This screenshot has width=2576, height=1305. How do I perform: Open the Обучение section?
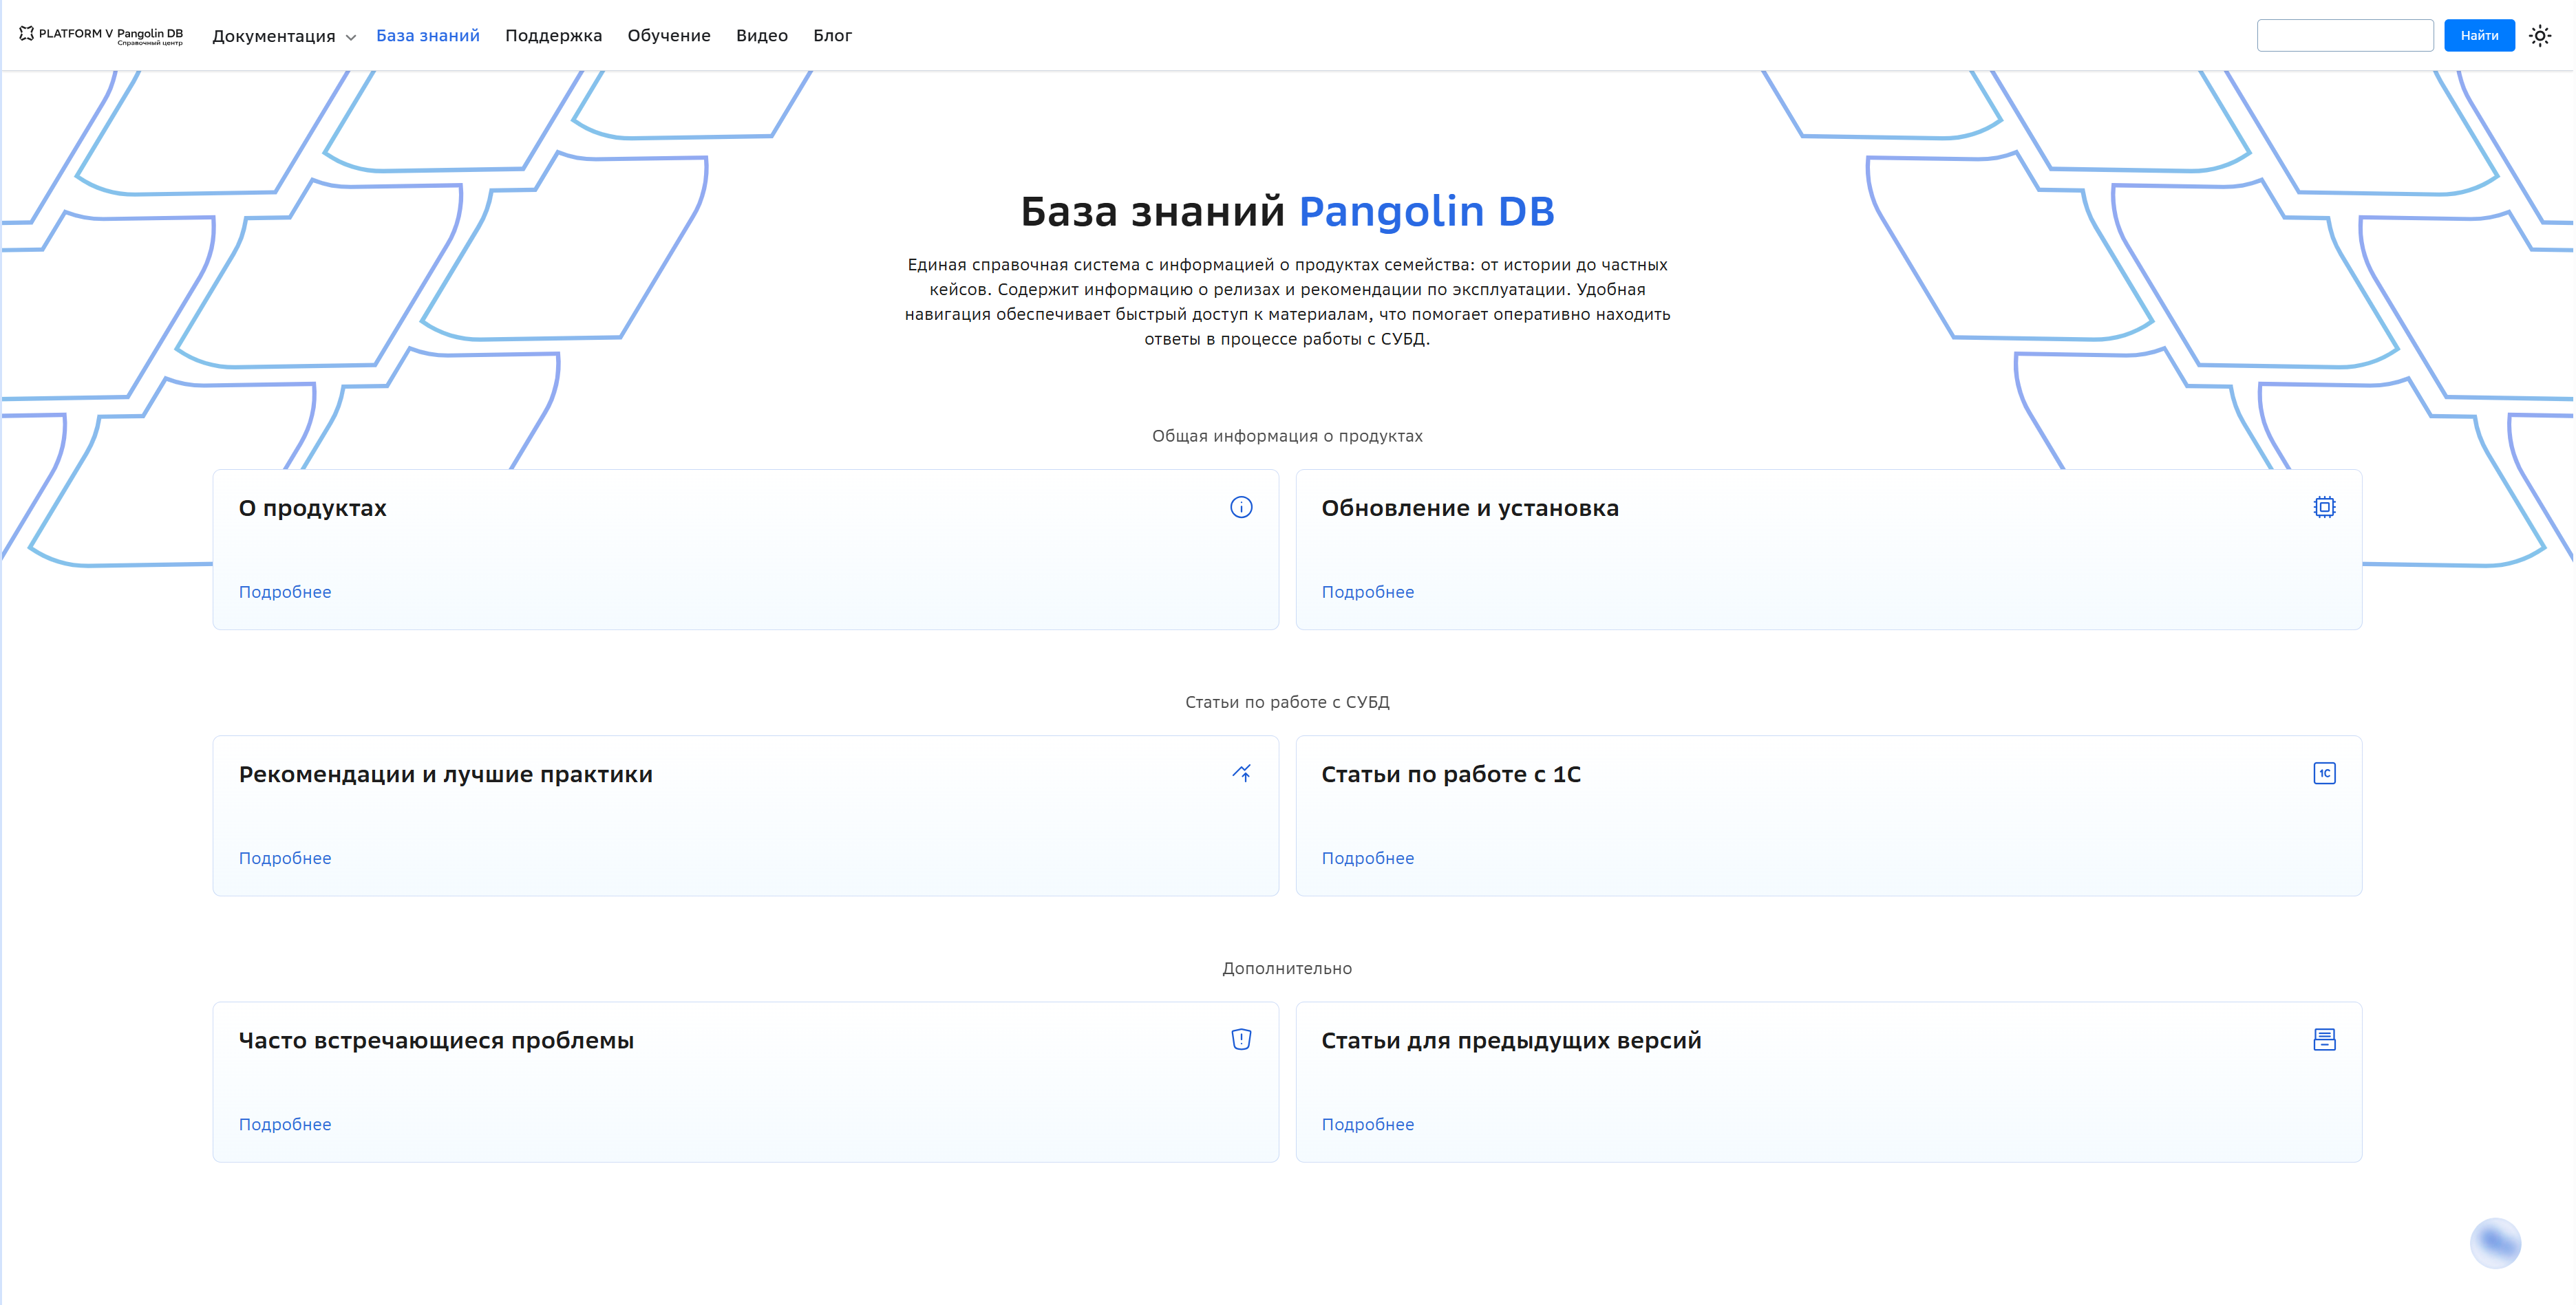point(669,36)
